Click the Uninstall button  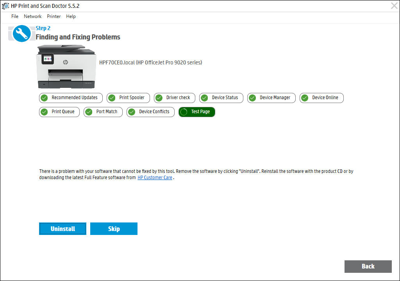click(62, 229)
